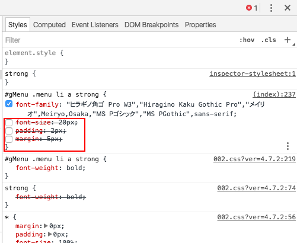Toggle the :hov element state panel
Viewport: 297px width, 243px height.
click(247, 40)
